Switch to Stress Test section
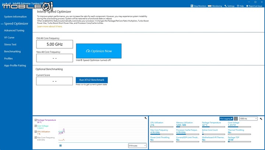 pyautogui.click(x=10, y=44)
